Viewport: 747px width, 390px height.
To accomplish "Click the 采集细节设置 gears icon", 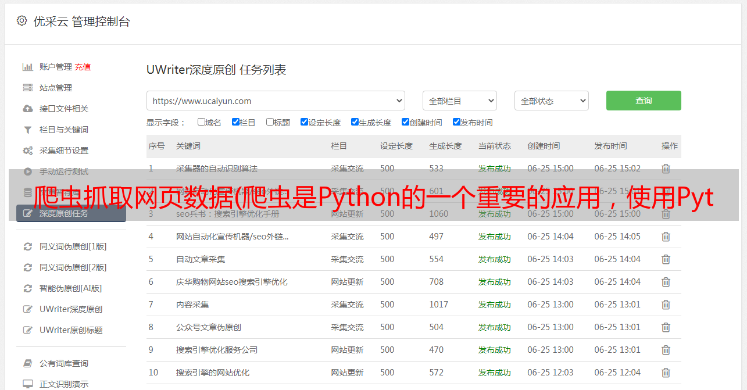I will [x=27, y=151].
